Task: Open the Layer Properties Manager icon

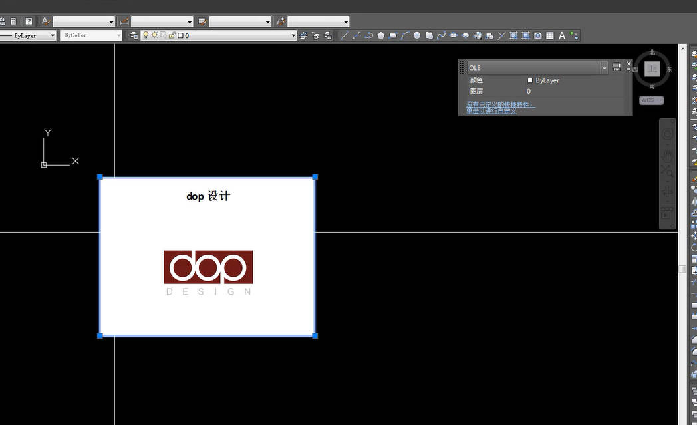Action: point(134,35)
